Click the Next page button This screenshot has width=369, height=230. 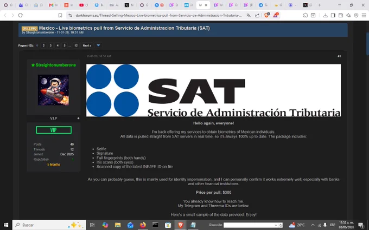87,45
